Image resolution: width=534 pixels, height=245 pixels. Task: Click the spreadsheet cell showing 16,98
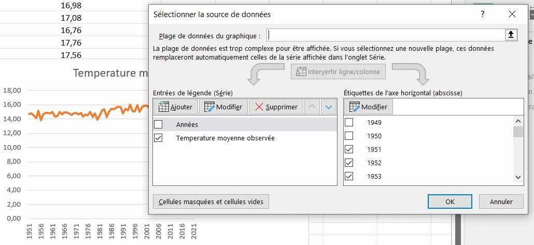coord(71,5)
